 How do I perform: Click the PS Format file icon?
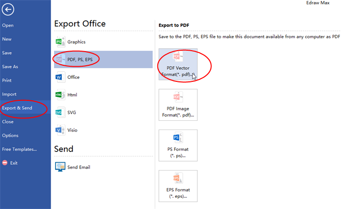(178, 137)
